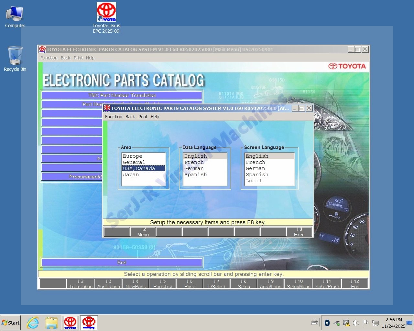Open the Action Center flag icon
The height and width of the screenshot is (331, 414).
point(366,323)
